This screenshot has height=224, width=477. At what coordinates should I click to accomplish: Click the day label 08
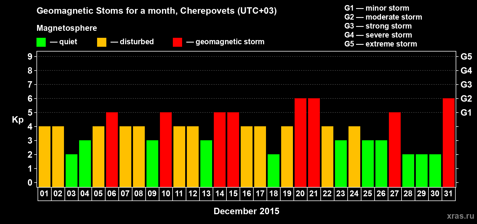pos(139,193)
